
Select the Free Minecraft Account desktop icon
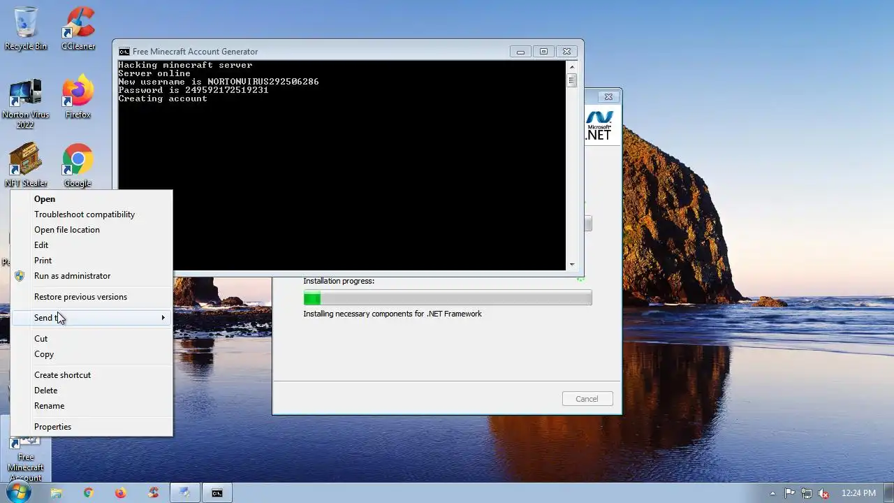click(26, 458)
